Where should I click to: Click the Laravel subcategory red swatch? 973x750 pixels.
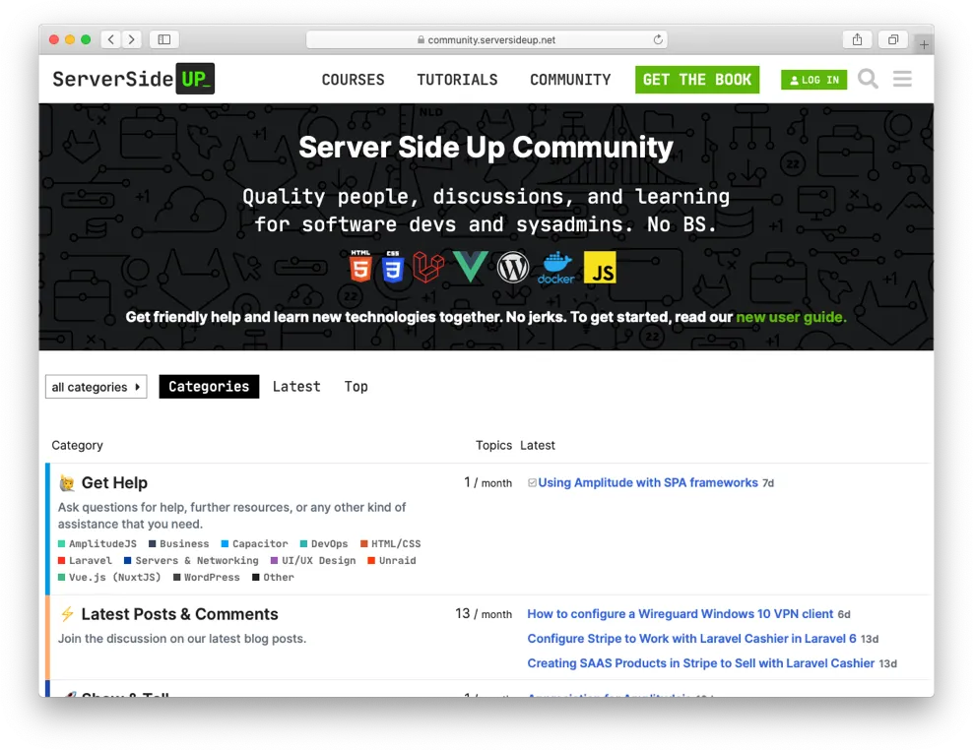[x=61, y=561]
